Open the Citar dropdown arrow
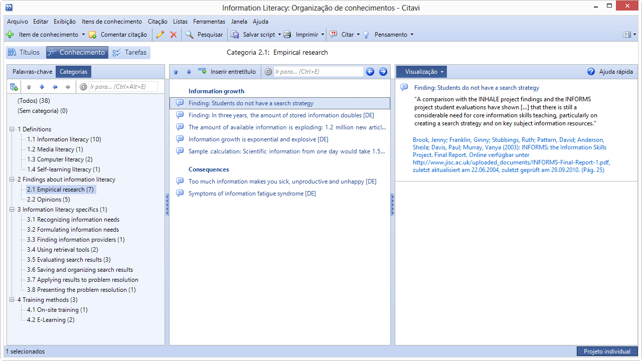Viewport: 642px width, 361px height. [358, 35]
